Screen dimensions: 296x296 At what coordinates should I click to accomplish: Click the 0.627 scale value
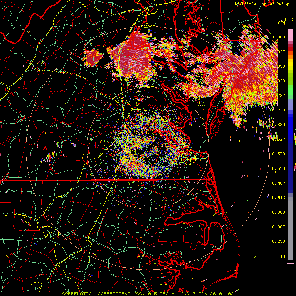279,139
